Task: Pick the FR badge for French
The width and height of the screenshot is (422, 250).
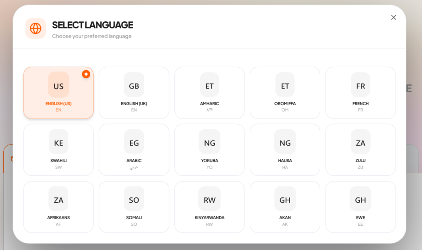Action: [x=360, y=85]
